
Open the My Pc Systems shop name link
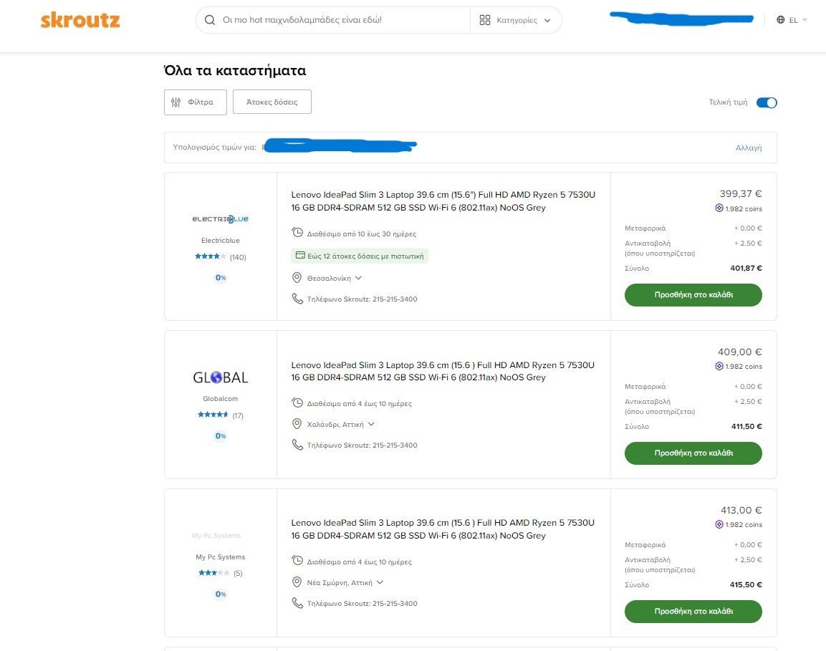tap(220, 556)
